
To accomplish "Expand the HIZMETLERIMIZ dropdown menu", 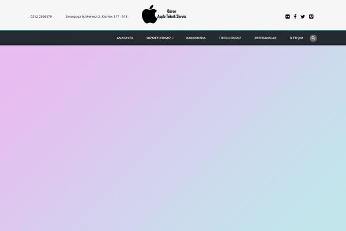I will coord(160,38).
